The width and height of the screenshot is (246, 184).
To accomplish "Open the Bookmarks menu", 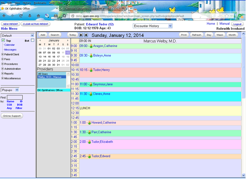I will point(39,3).
